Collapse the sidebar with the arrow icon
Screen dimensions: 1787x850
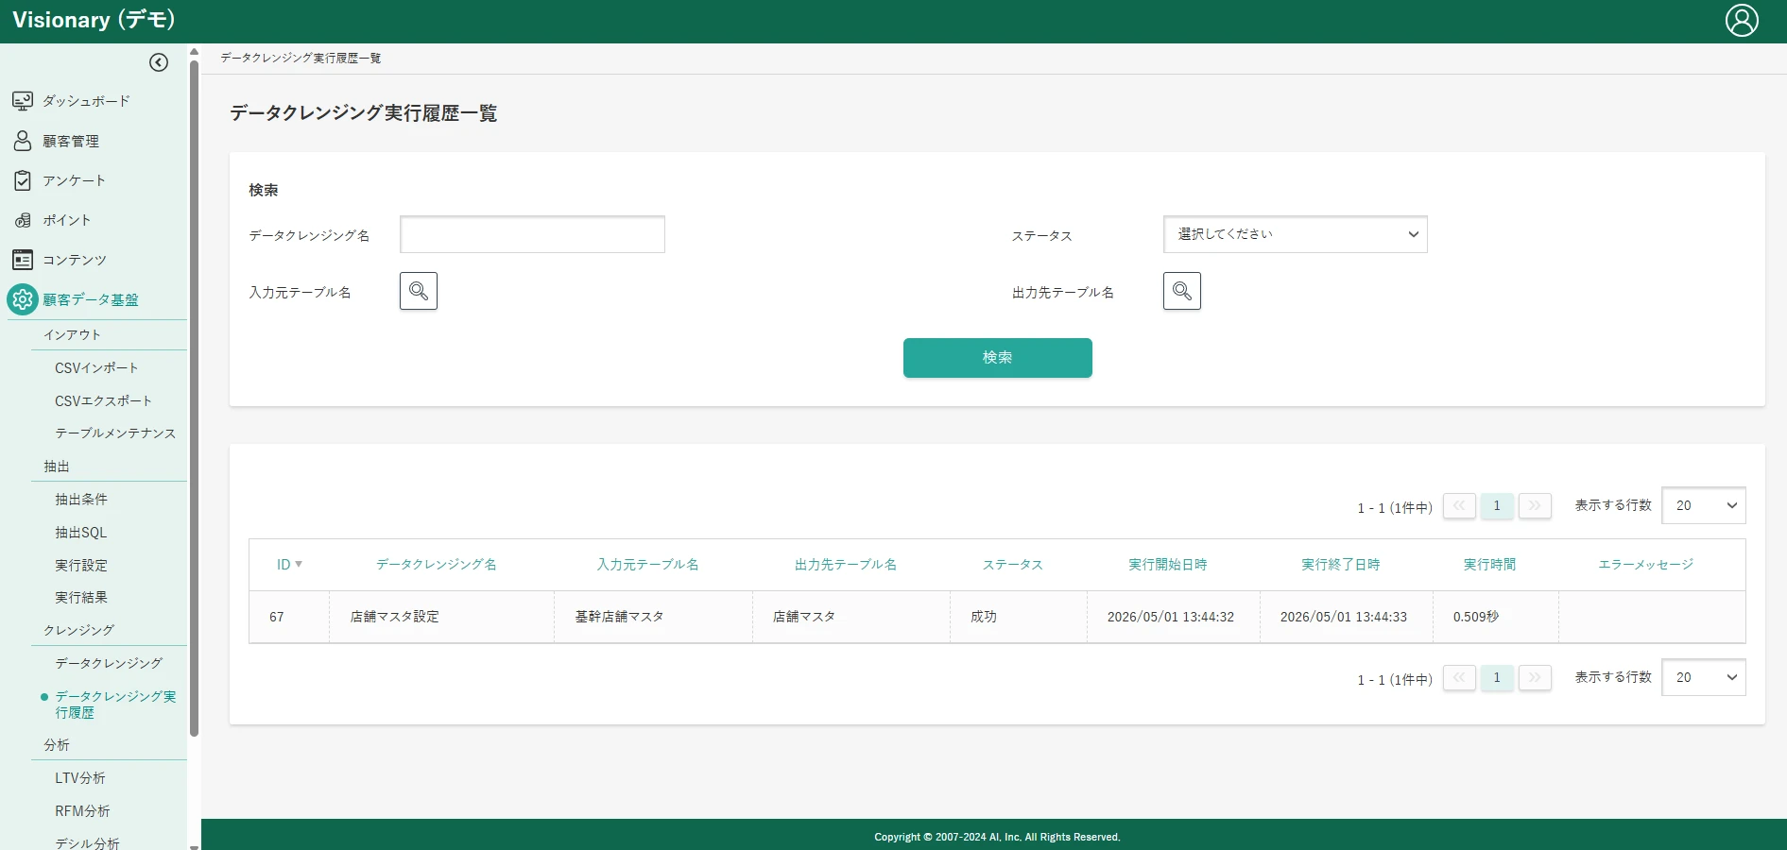coord(159,62)
